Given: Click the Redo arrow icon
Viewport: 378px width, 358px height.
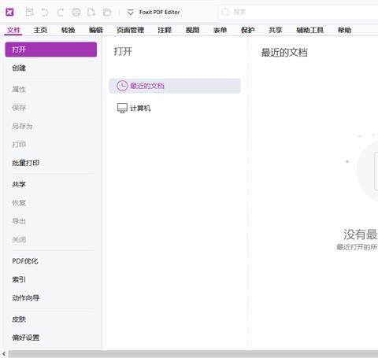Looking at the screenshot, I should (61, 12).
